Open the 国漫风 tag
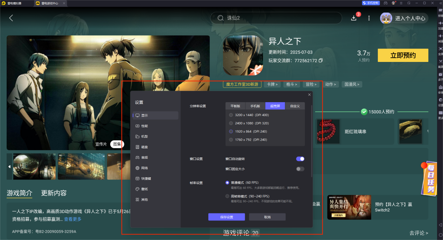 (x=352, y=84)
